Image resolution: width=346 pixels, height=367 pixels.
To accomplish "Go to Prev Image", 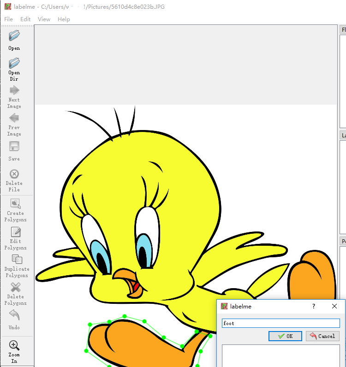I will coord(14,124).
